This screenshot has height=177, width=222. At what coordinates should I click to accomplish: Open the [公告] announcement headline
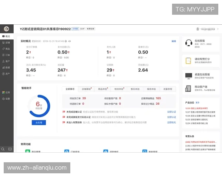200,146
